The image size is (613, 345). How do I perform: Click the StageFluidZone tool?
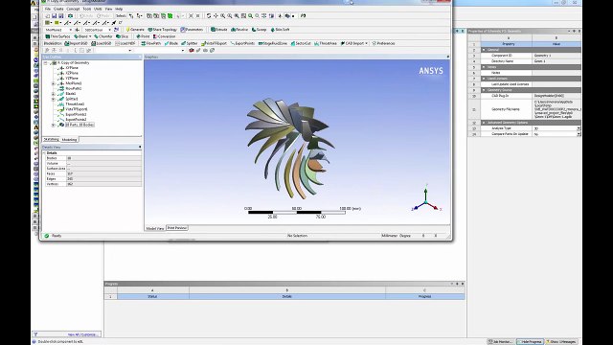(x=272, y=43)
